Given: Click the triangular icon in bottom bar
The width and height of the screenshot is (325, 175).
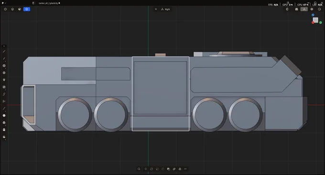Looking at the screenshot, I should point(180,169).
